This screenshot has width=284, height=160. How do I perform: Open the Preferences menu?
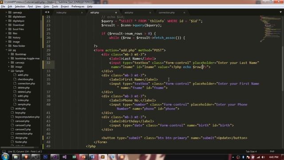tap(78, 7)
